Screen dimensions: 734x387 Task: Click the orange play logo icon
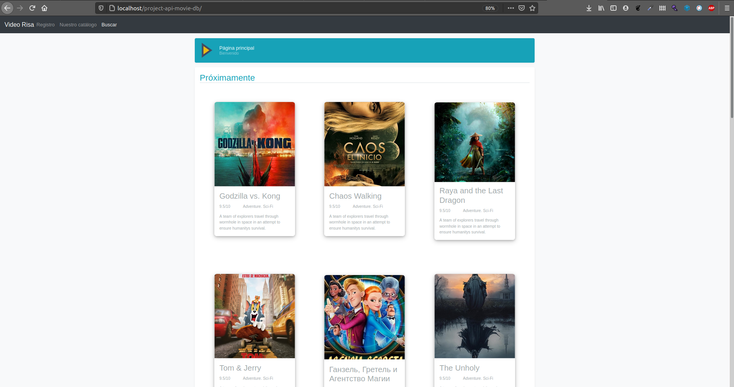(207, 50)
